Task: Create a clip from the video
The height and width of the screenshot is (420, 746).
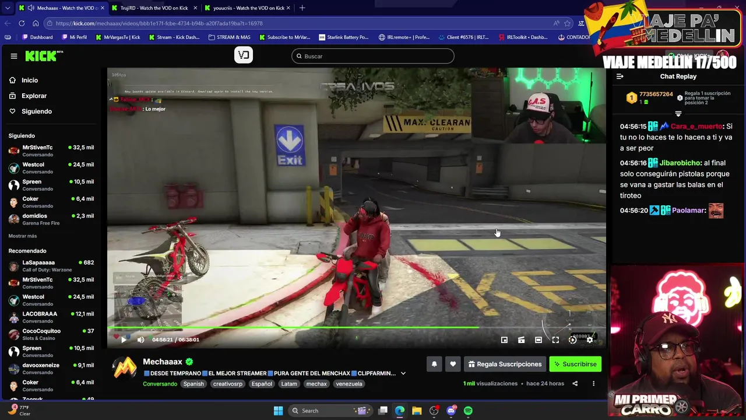Action: click(x=522, y=339)
